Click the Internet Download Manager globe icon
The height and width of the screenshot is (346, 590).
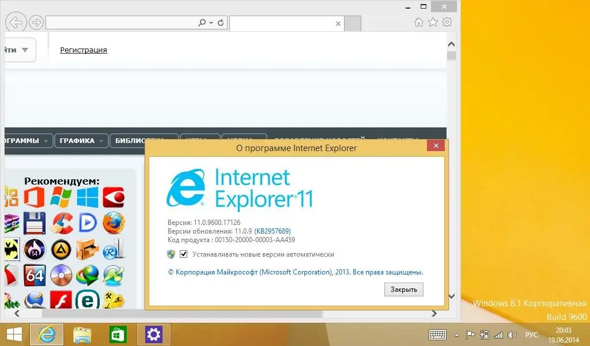tap(88, 275)
